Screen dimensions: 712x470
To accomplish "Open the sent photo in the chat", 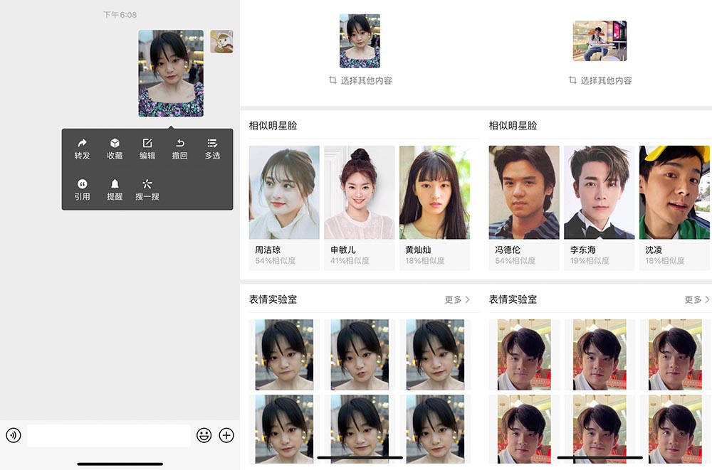I will [170, 75].
